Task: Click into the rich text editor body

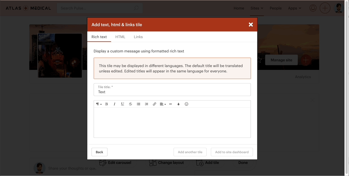Action: (172, 123)
